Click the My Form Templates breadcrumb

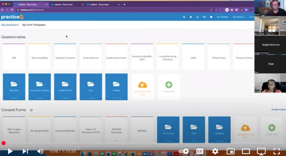click(x=34, y=25)
